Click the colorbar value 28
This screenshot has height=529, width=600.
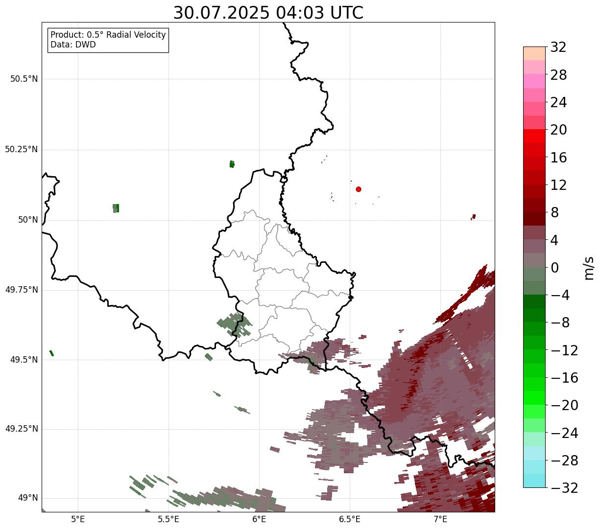coord(558,75)
